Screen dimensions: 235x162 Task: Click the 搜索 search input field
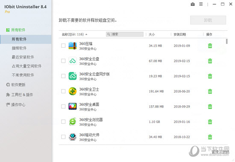pyautogui.click(x=125, y=35)
